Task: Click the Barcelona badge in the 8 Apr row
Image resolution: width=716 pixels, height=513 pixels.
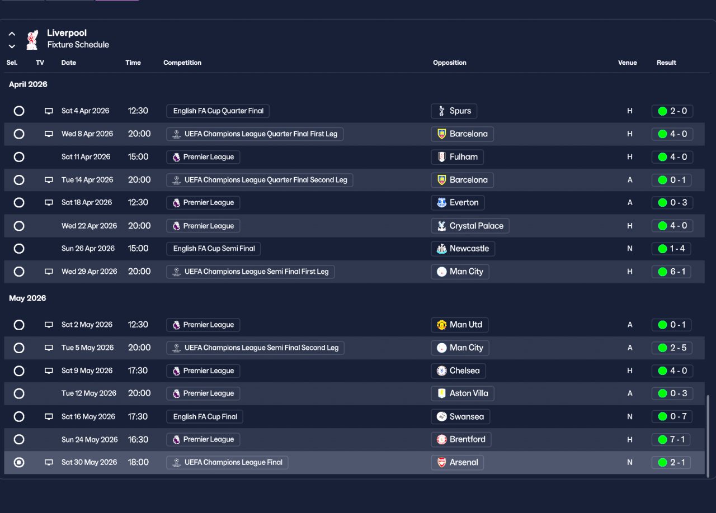Action: pyautogui.click(x=442, y=134)
